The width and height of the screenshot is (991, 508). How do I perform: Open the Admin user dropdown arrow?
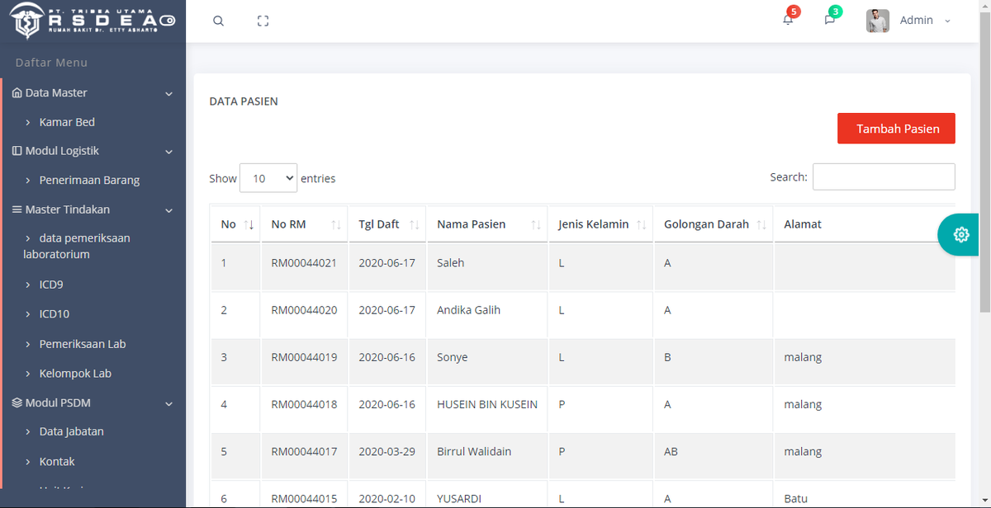(x=947, y=21)
